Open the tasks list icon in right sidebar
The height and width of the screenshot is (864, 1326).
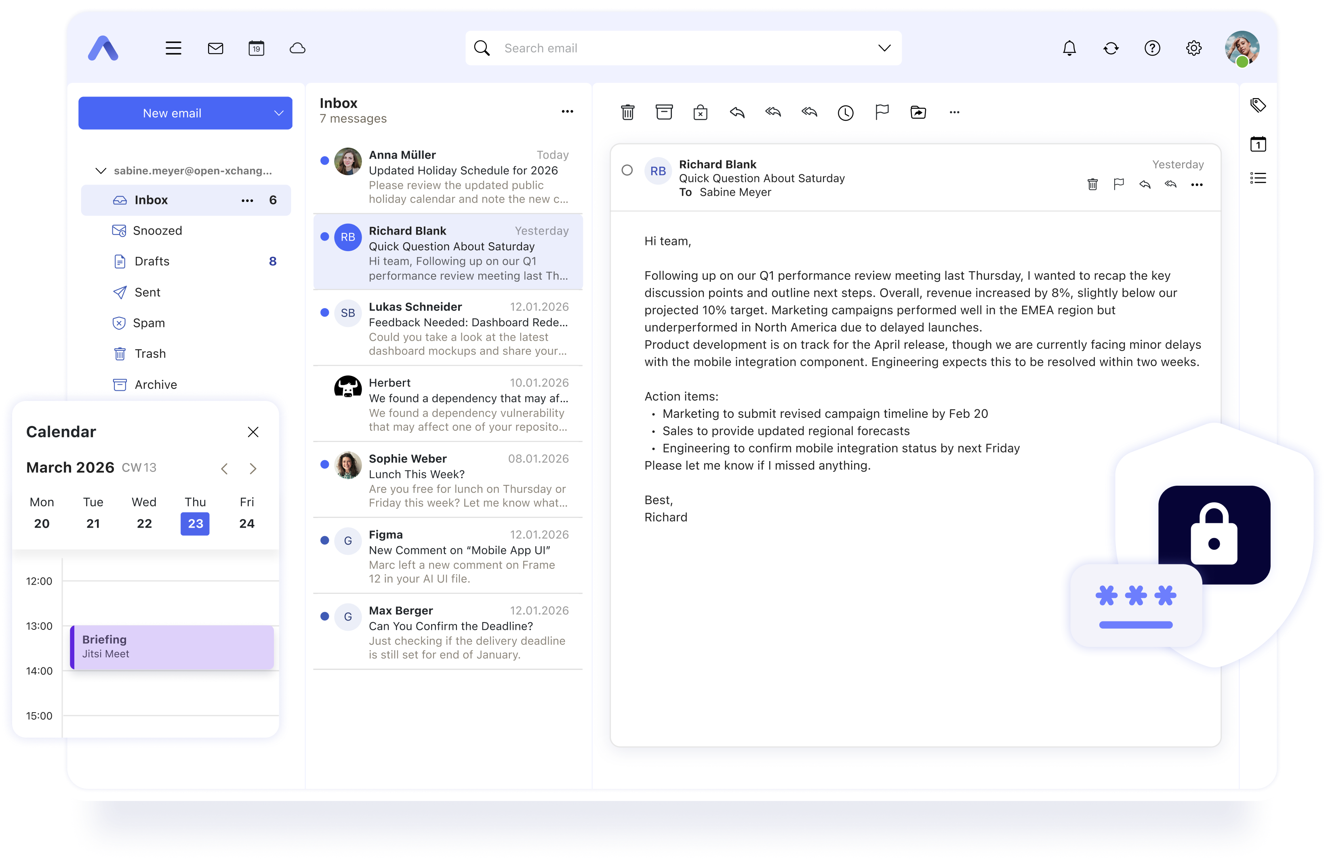pyautogui.click(x=1258, y=178)
